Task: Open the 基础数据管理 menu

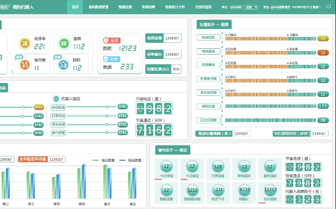Action: click(x=99, y=7)
